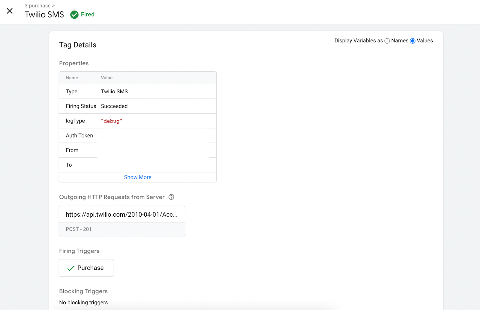Click the "debug" logType value
480x310 pixels.
(x=112, y=121)
